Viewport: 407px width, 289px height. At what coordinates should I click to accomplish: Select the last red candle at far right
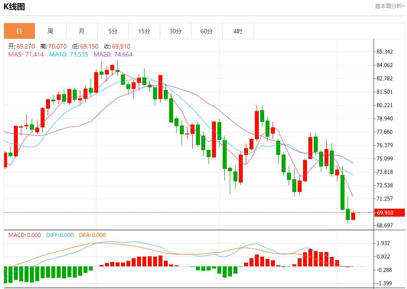click(353, 216)
